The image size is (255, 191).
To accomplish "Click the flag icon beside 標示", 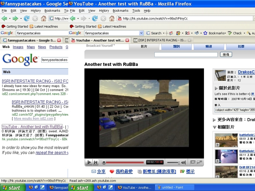I will [x=182, y=171].
